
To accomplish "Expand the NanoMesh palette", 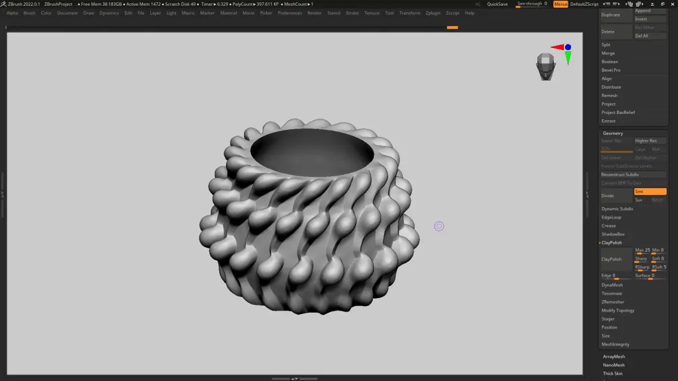I will coord(614,365).
